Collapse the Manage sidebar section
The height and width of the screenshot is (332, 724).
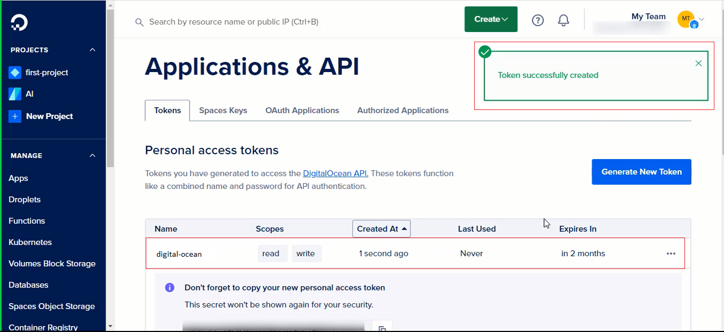[92, 155]
